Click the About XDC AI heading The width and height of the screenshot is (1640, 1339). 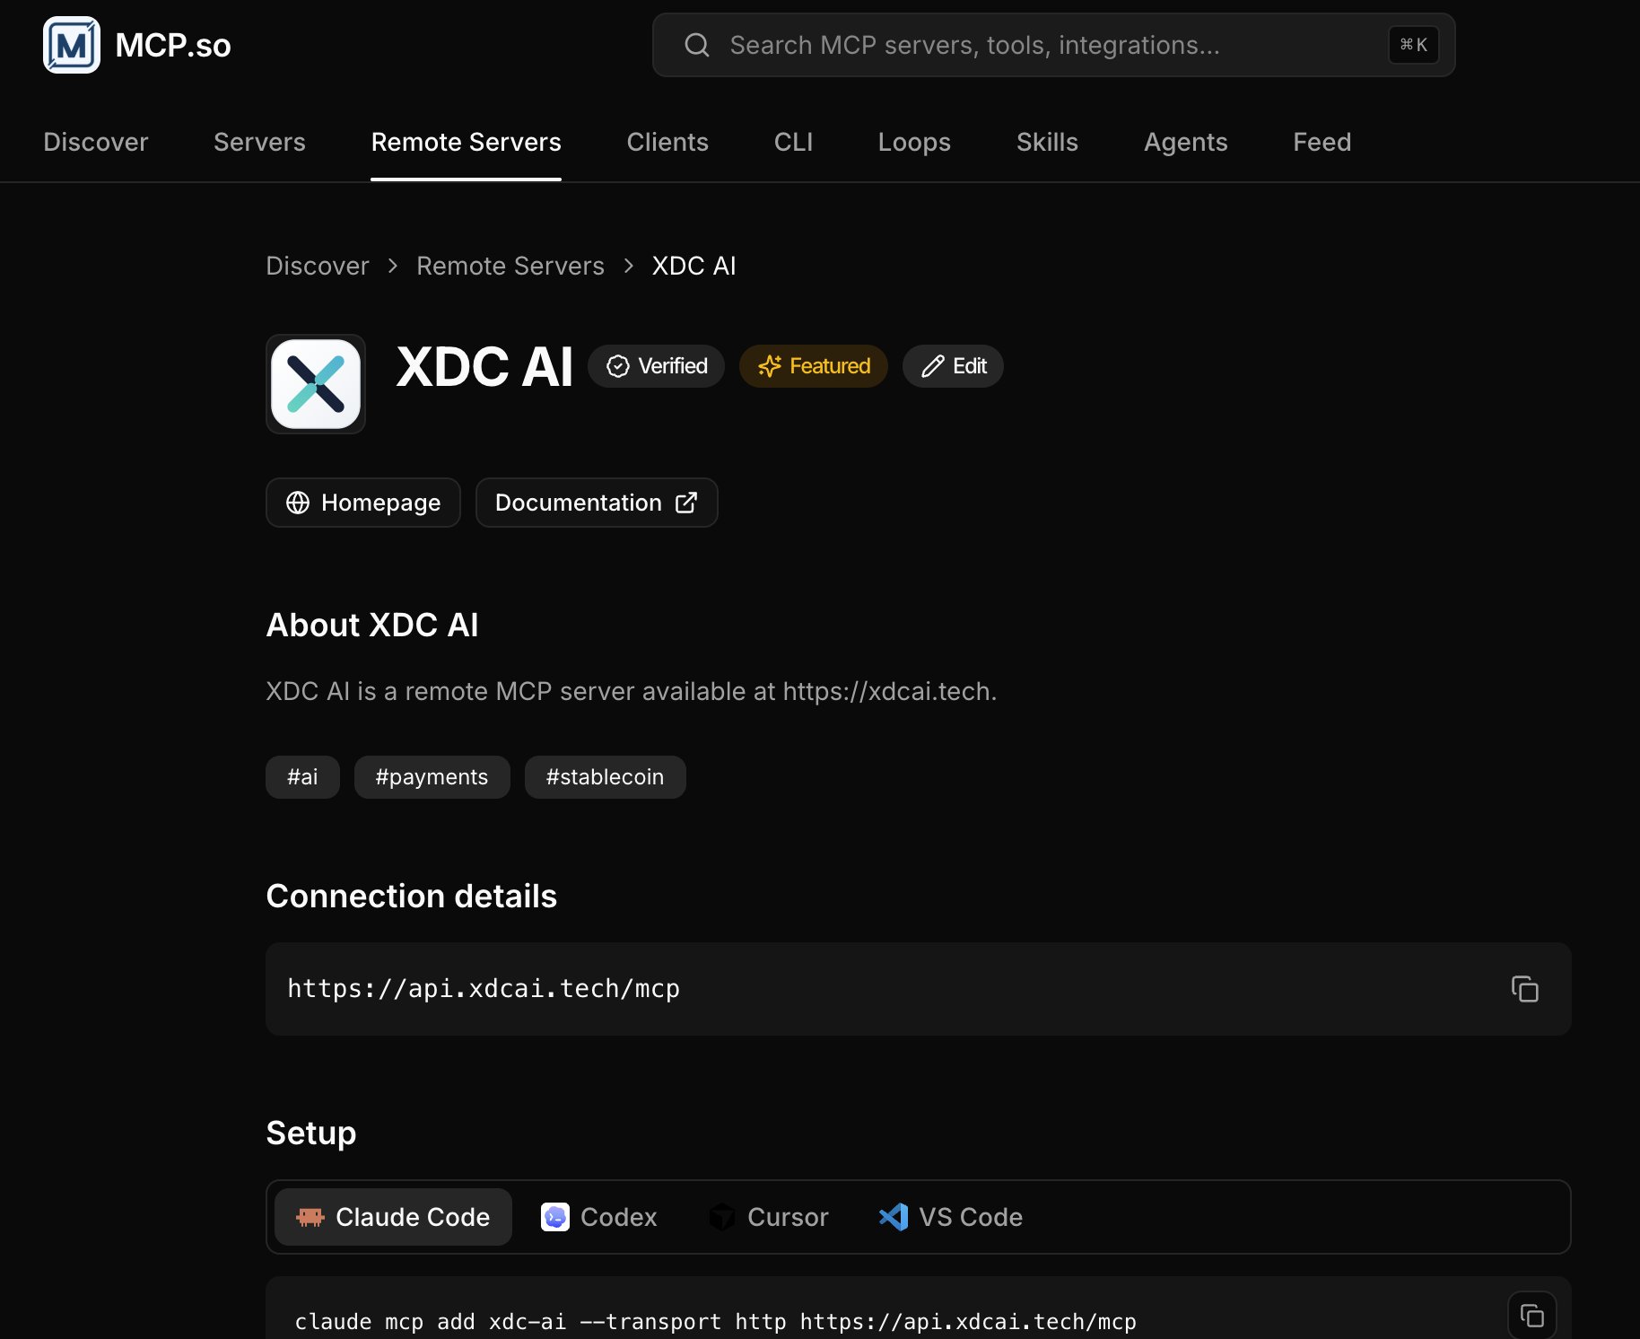372,625
